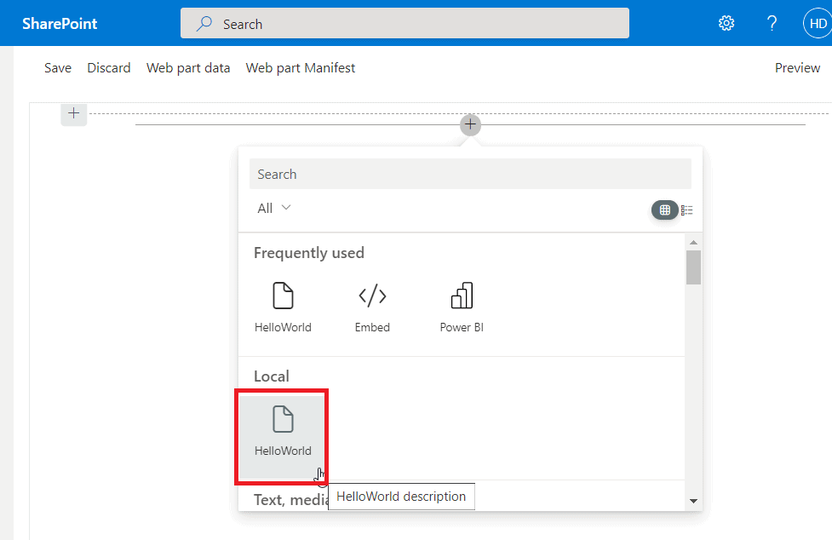Open the settings gear in SharePoint header
832x540 pixels.
(726, 23)
